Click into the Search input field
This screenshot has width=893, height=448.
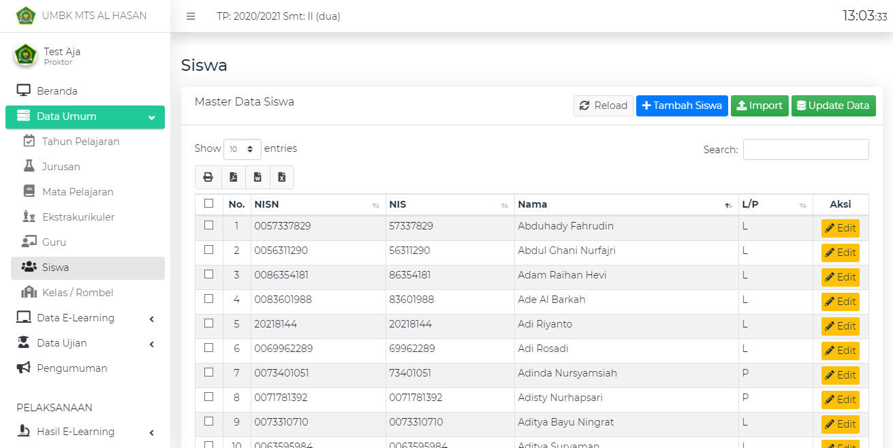click(805, 149)
